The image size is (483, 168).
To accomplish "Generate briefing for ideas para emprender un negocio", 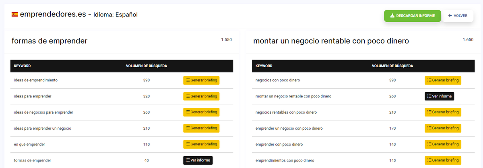I will coord(201,128).
